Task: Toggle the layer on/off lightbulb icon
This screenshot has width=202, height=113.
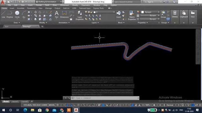Action: point(86,12)
